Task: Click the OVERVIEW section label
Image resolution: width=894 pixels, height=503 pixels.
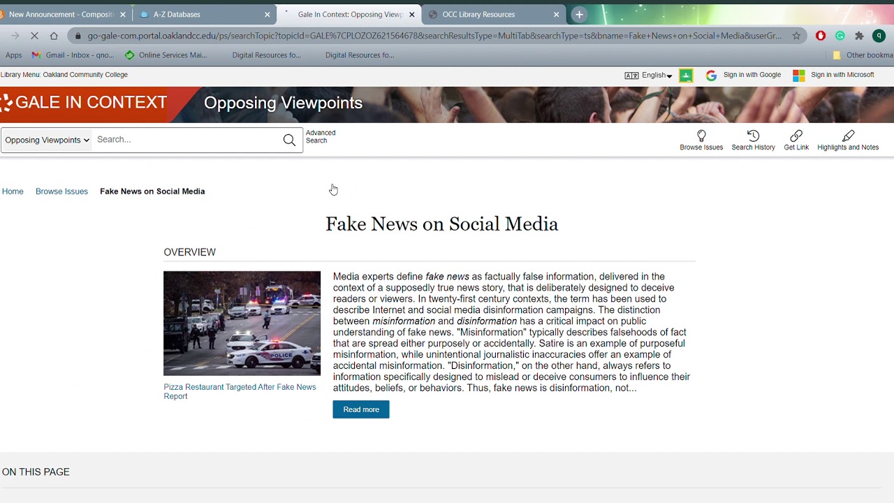Action: coord(189,252)
